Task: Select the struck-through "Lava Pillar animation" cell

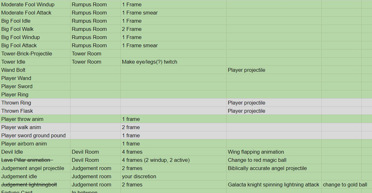Action: point(26,160)
